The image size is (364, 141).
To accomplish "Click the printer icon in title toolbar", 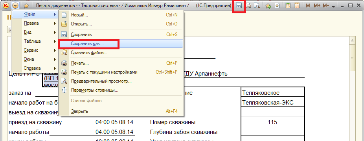I will [x=249, y=6].
